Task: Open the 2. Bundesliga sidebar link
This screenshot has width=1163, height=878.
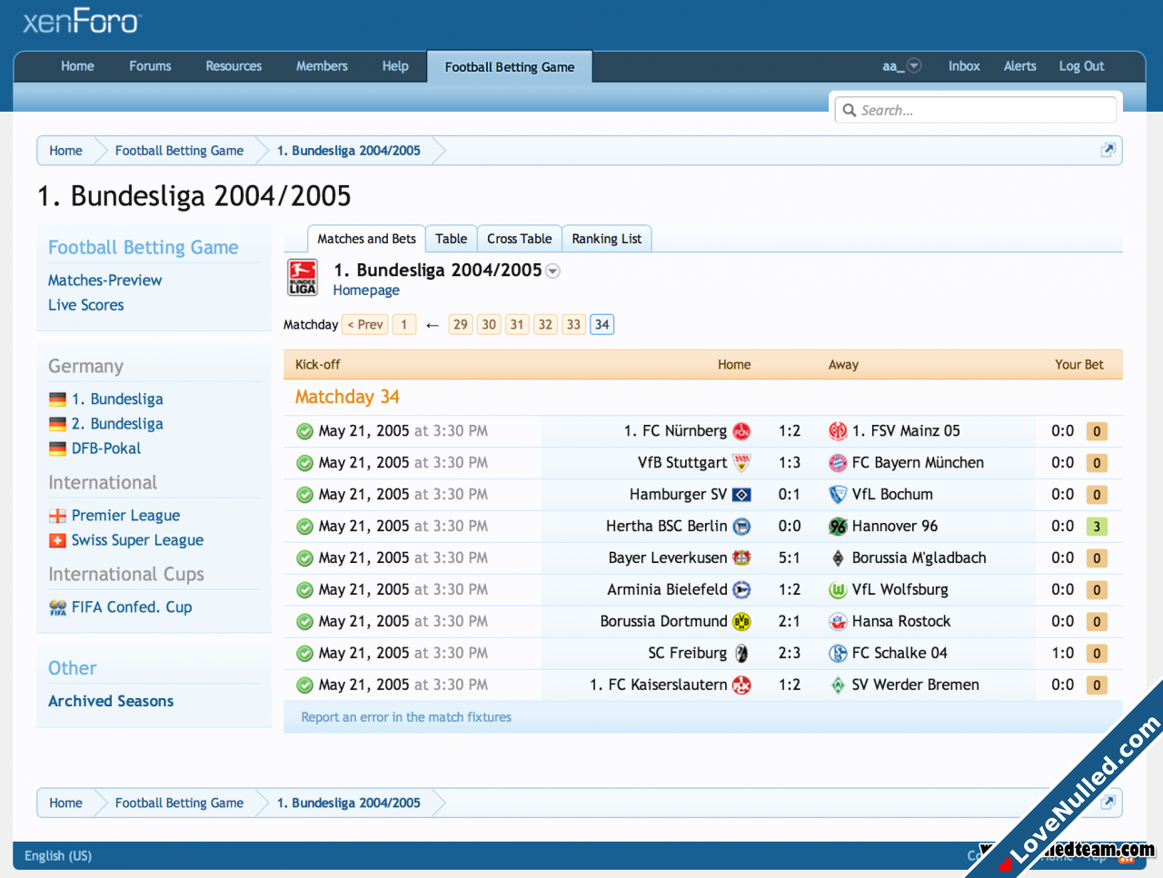Action: pos(117,424)
